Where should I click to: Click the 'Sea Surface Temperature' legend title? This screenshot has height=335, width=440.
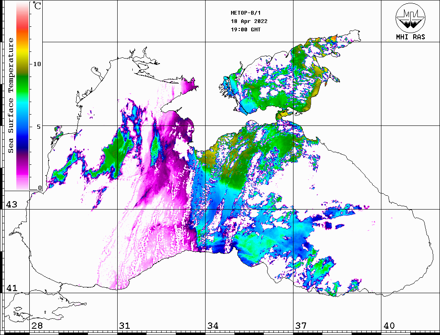tap(10, 95)
